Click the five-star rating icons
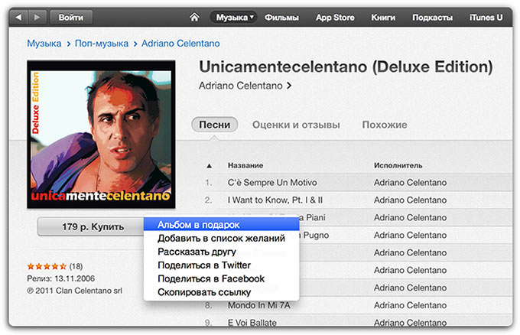Screen dimensions: 520x335 47,266
